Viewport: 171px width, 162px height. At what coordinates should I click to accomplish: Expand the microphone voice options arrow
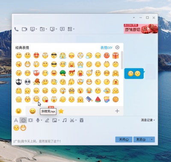(41, 121)
